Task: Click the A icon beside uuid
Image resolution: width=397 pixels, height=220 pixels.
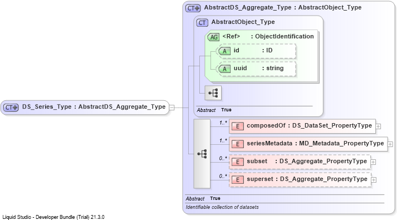Action: tap(224, 69)
